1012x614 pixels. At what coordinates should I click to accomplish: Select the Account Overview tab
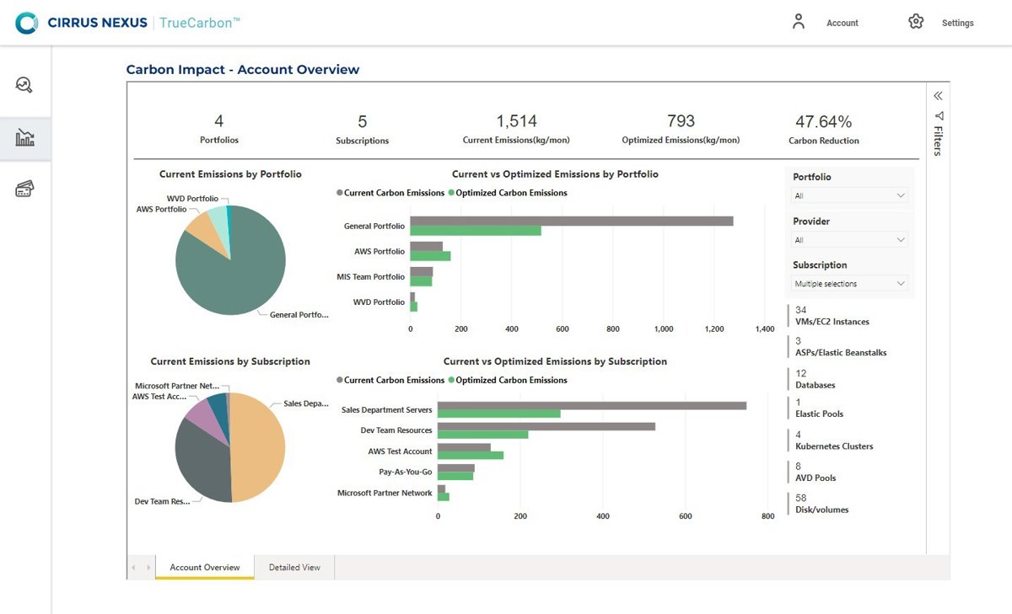[205, 568]
